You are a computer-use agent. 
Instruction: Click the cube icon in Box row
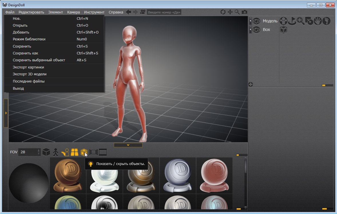pyautogui.click(x=283, y=30)
